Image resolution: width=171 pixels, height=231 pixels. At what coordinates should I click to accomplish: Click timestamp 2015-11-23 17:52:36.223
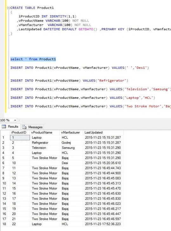click(x=103, y=224)
